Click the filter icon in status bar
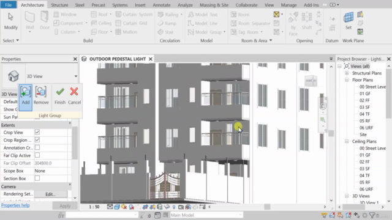The height and width of the screenshot is (220, 392). tap(372, 215)
